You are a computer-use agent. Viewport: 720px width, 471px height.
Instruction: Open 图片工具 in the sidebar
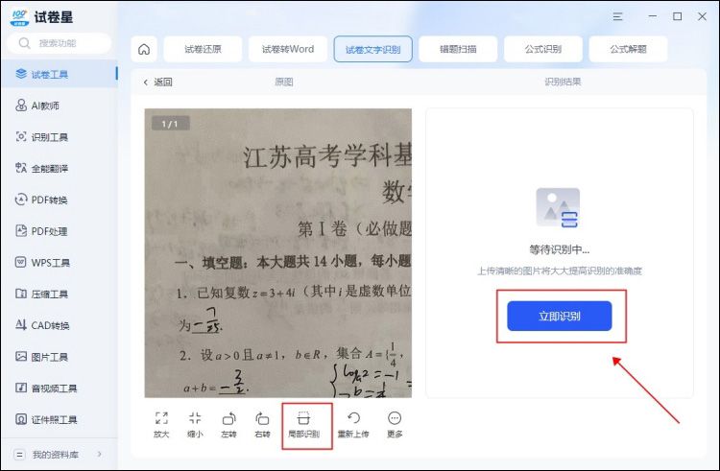coord(60,357)
